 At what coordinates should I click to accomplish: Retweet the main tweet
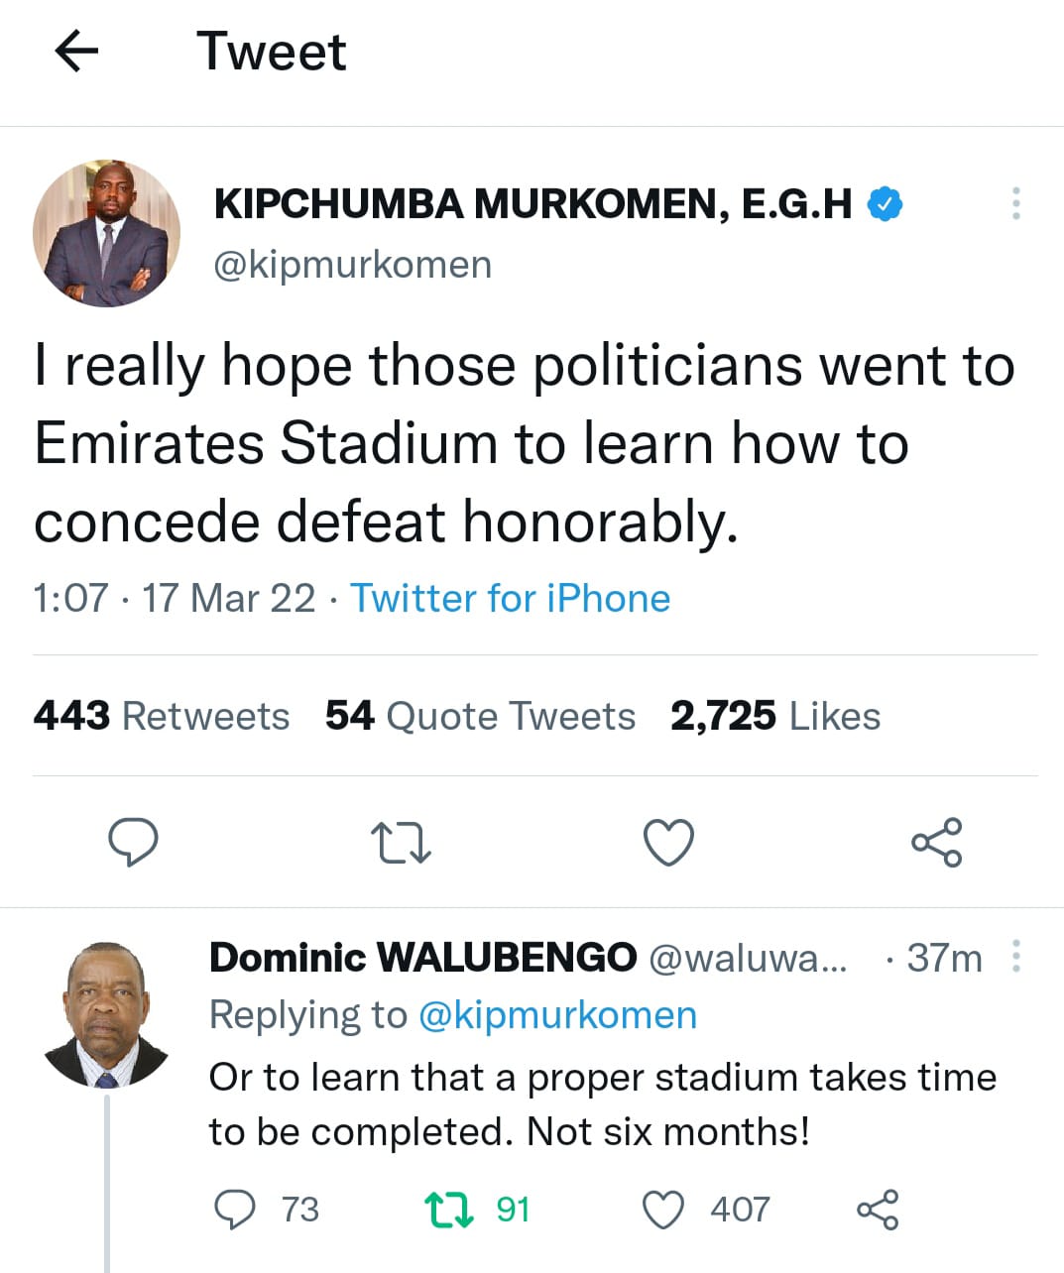(401, 843)
